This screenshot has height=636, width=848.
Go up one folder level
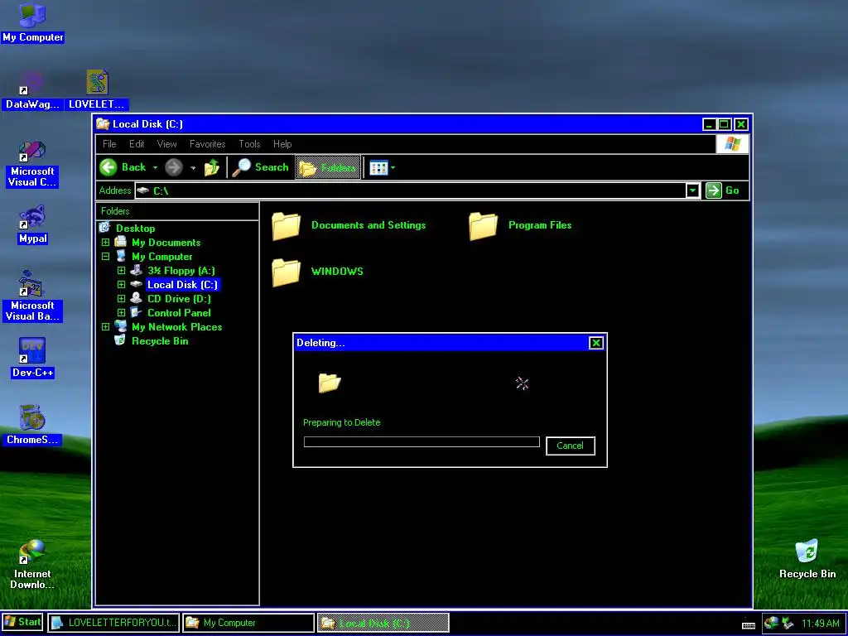pyautogui.click(x=212, y=167)
